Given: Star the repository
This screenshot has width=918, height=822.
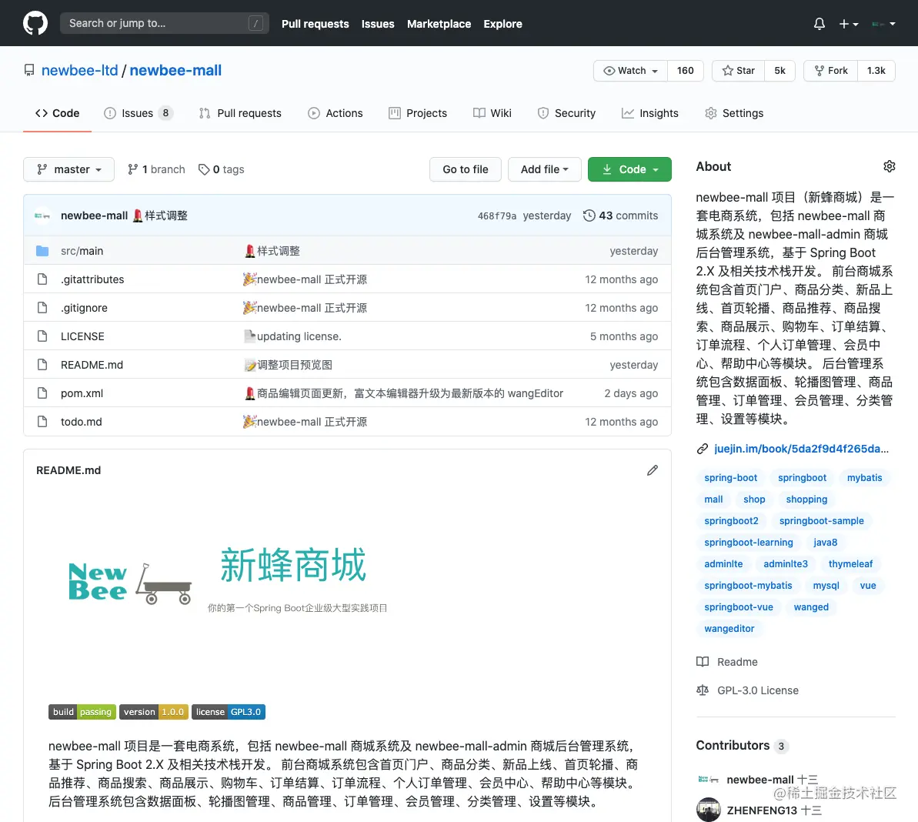Looking at the screenshot, I should click(738, 70).
